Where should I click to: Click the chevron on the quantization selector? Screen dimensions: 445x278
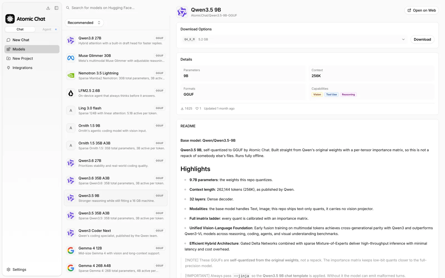[x=403, y=39]
